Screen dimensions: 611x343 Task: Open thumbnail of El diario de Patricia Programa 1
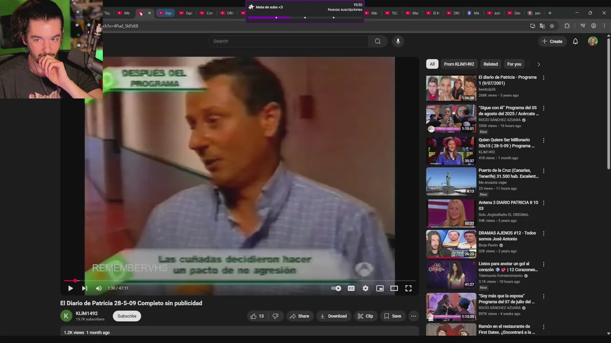pos(451,88)
